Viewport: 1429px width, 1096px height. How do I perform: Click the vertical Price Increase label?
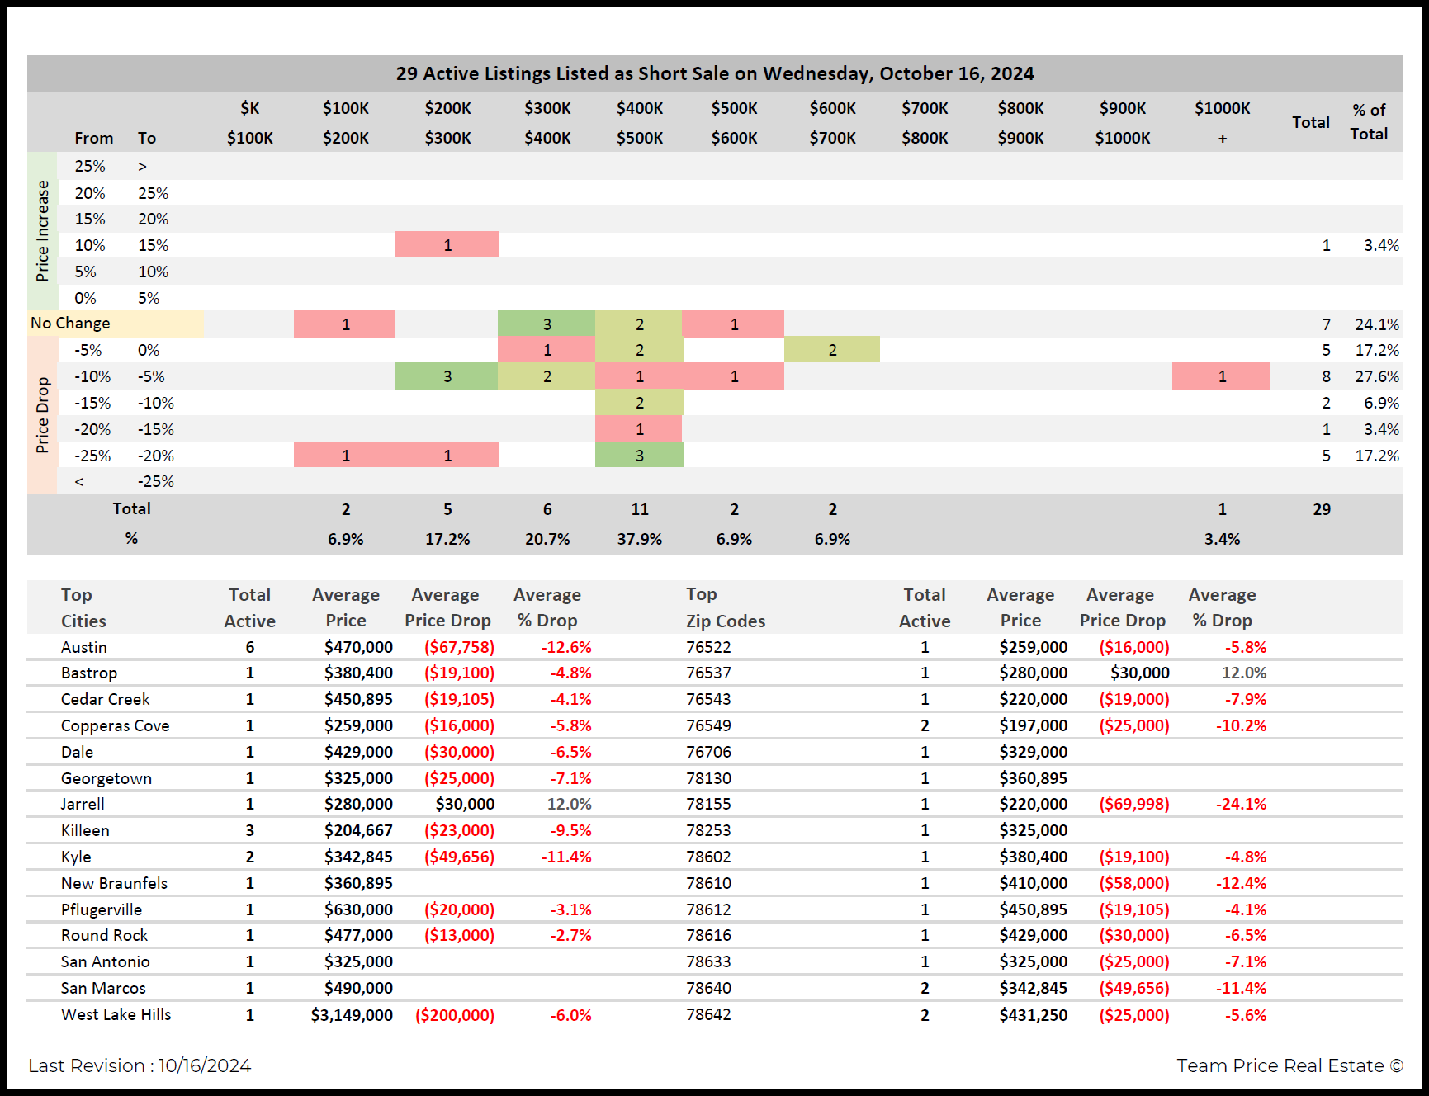tap(43, 231)
